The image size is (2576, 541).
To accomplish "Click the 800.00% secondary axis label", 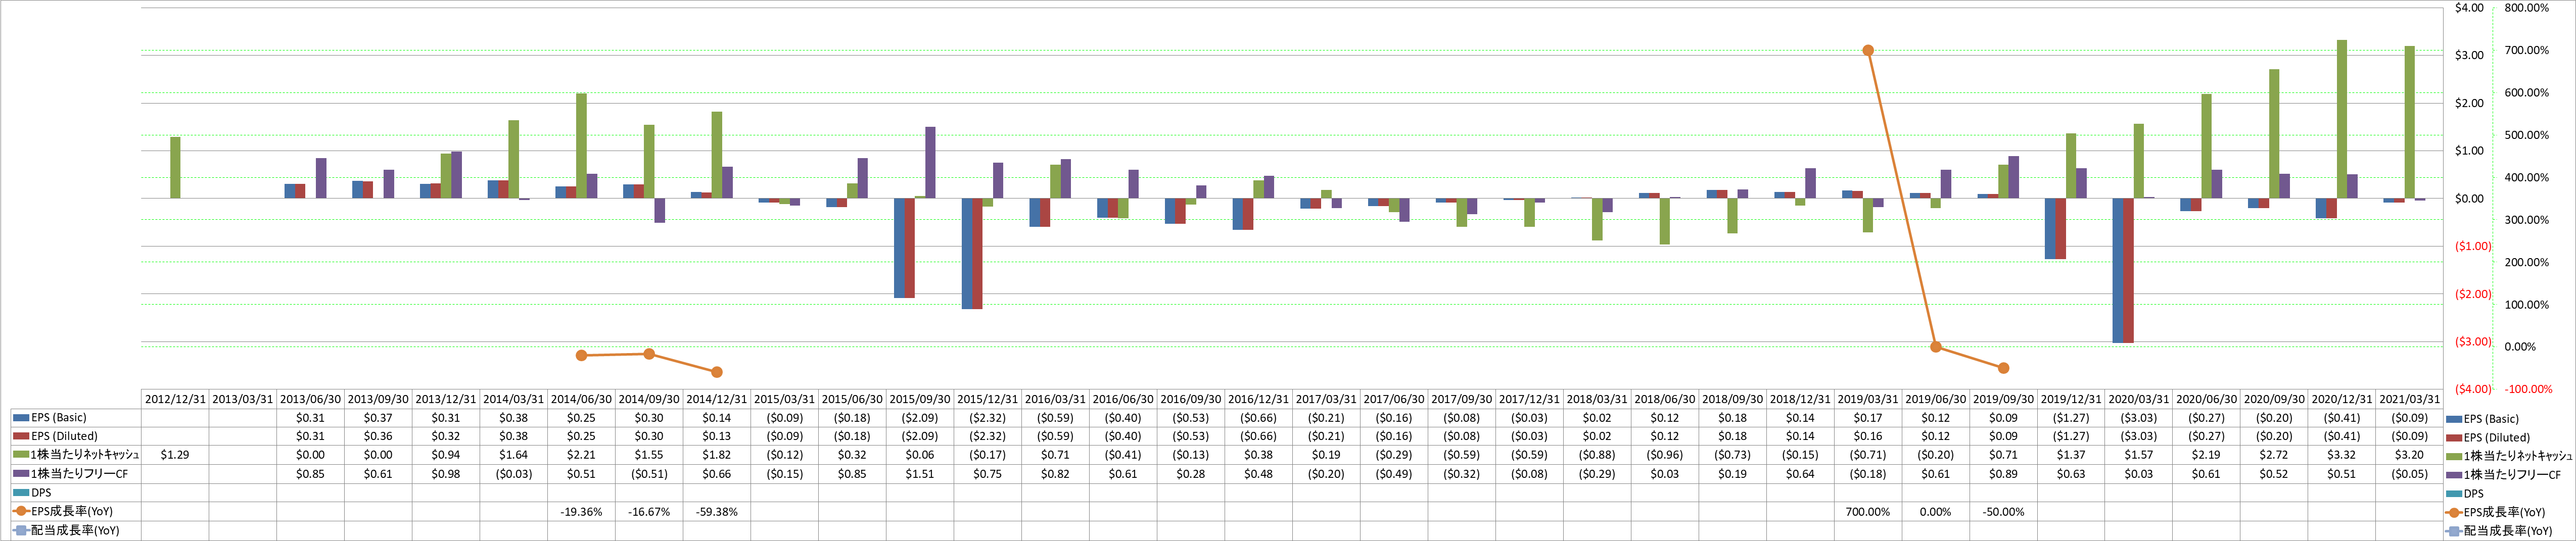I will (x=2526, y=8).
